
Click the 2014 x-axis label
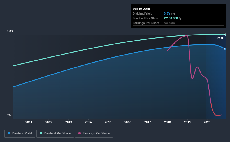point(88,122)
